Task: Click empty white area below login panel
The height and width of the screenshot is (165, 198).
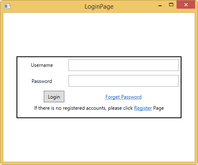Action: 99,139
